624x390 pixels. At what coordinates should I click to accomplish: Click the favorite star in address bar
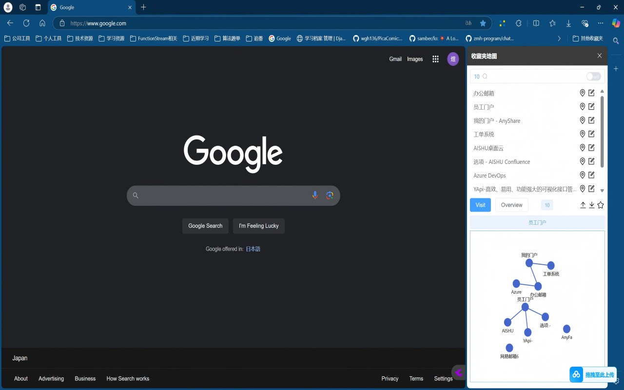(483, 23)
